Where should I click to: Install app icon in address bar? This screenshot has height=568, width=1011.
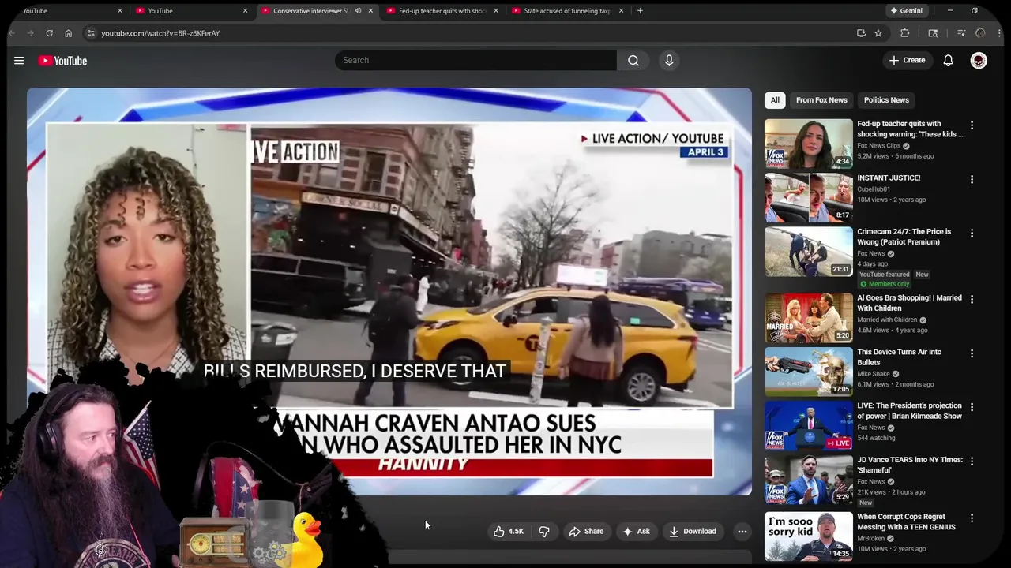coord(861,33)
